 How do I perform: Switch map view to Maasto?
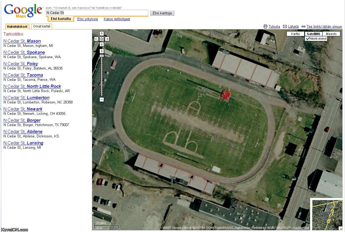(x=331, y=34)
